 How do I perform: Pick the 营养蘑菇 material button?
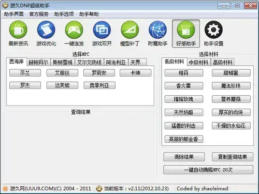click(231, 99)
